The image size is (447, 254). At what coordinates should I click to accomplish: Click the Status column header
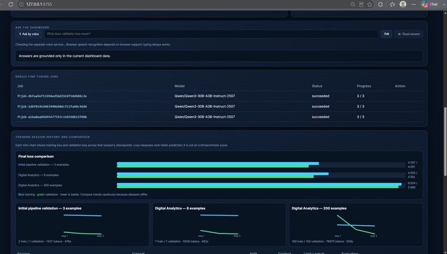[317, 86]
